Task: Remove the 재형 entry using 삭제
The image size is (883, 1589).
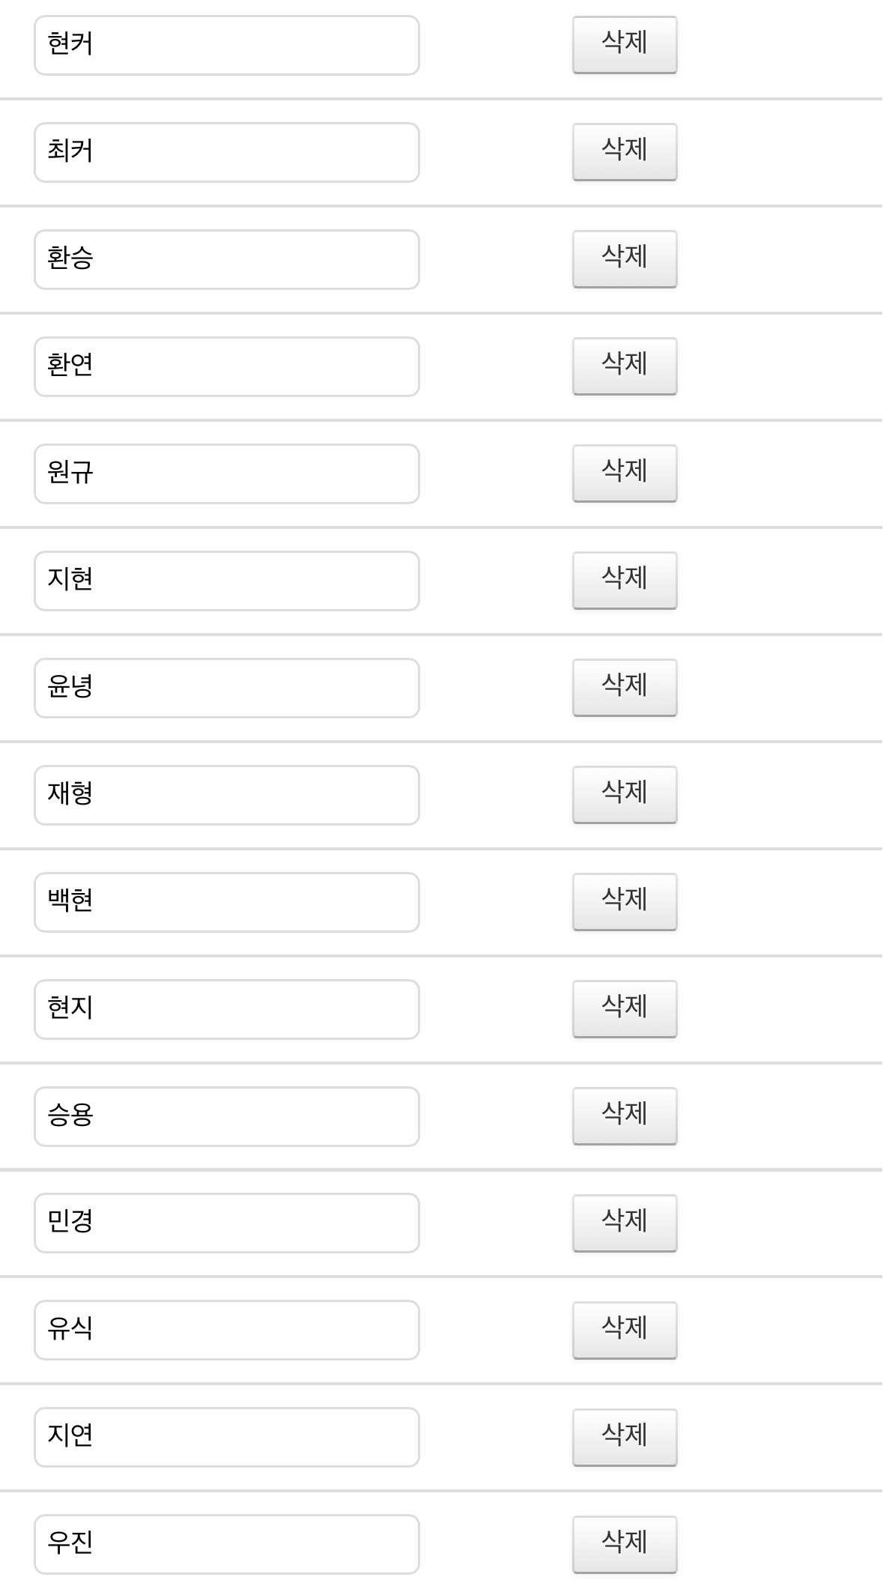Action: pos(625,795)
